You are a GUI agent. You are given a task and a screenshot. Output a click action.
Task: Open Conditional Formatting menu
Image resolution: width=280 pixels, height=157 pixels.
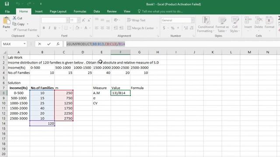[x=206, y=24]
